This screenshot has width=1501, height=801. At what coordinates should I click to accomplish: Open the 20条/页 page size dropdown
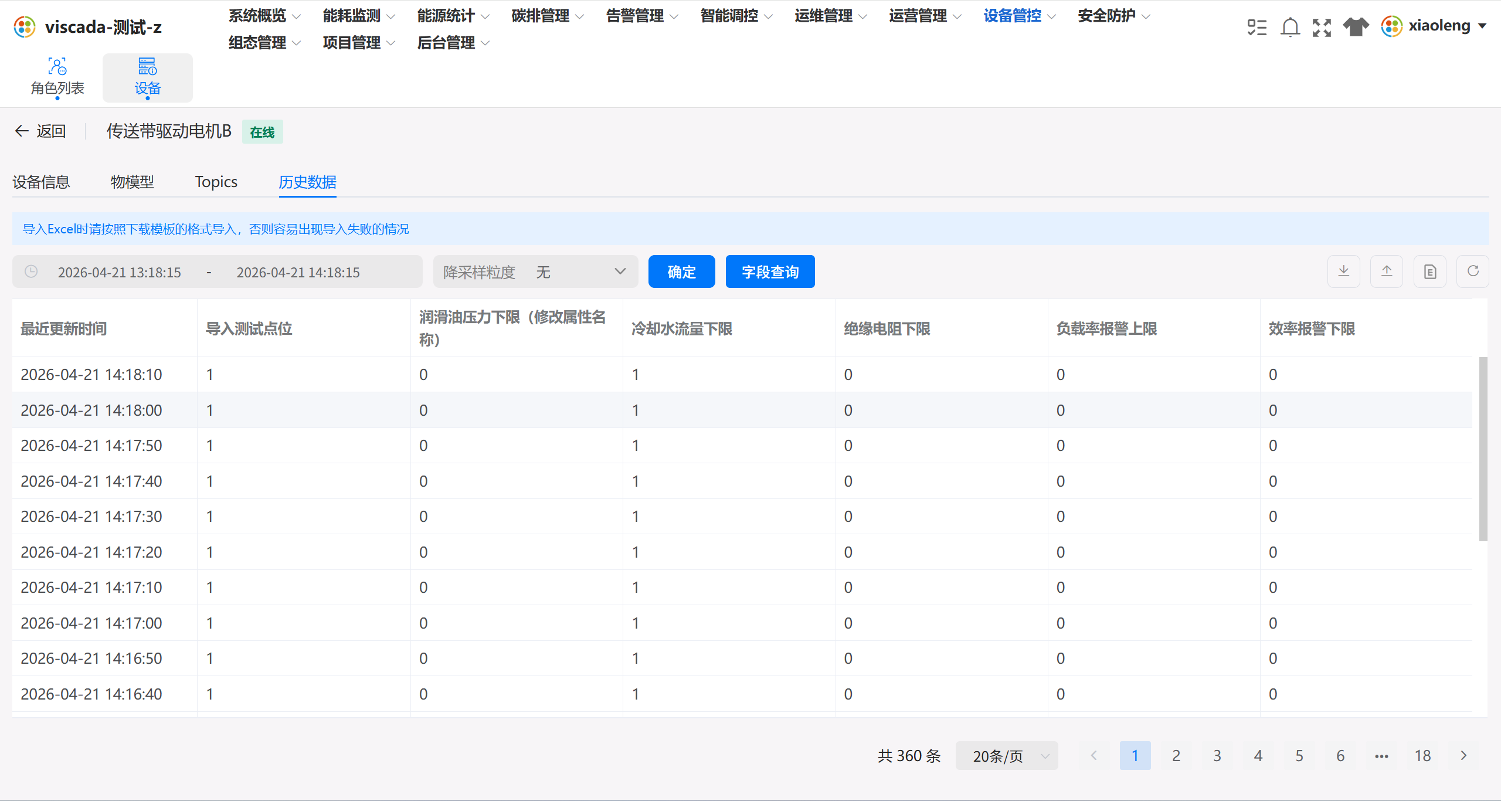pos(1007,756)
